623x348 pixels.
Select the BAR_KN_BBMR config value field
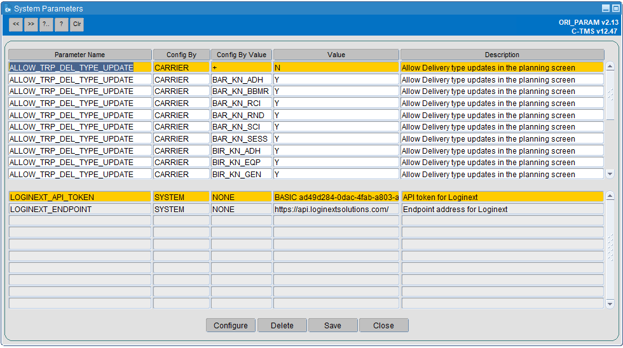[x=242, y=91]
